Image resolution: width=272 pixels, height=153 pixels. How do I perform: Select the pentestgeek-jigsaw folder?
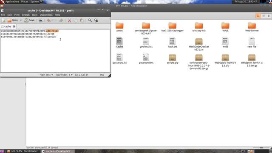coord(146,28)
